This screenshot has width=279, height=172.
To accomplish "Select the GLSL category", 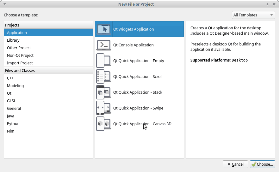I will [x=48, y=101].
